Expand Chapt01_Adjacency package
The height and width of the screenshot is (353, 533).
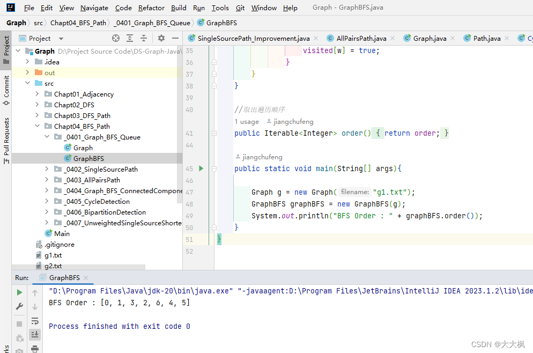pyautogui.click(x=37, y=94)
